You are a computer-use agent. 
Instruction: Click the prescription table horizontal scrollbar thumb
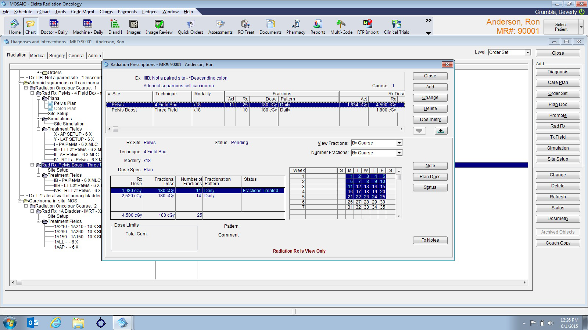pos(115,129)
